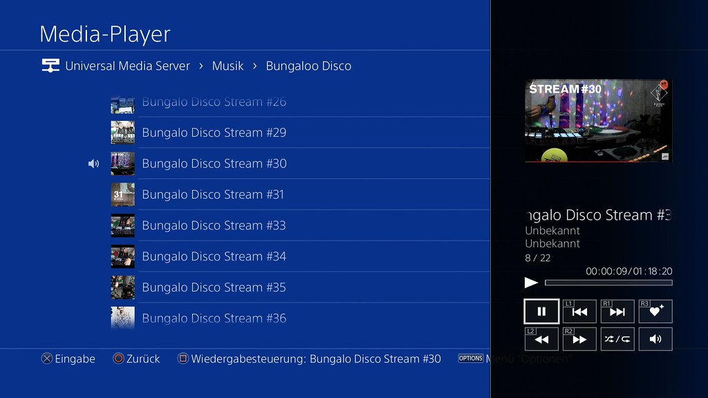Open volume control speaker icon
This screenshot has width=708, height=398.
(655, 339)
